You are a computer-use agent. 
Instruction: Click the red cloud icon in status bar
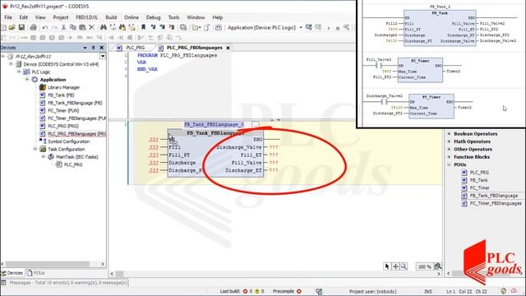514,291
